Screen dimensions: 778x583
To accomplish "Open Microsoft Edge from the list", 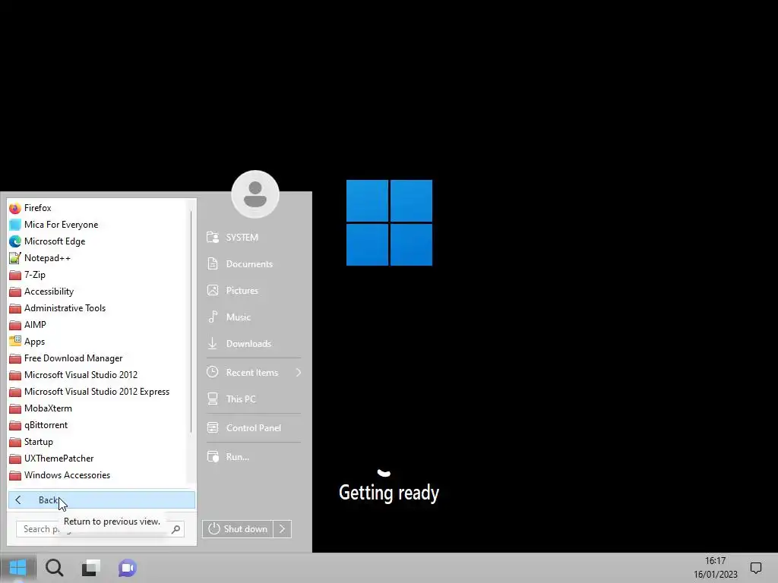I will point(96,241).
